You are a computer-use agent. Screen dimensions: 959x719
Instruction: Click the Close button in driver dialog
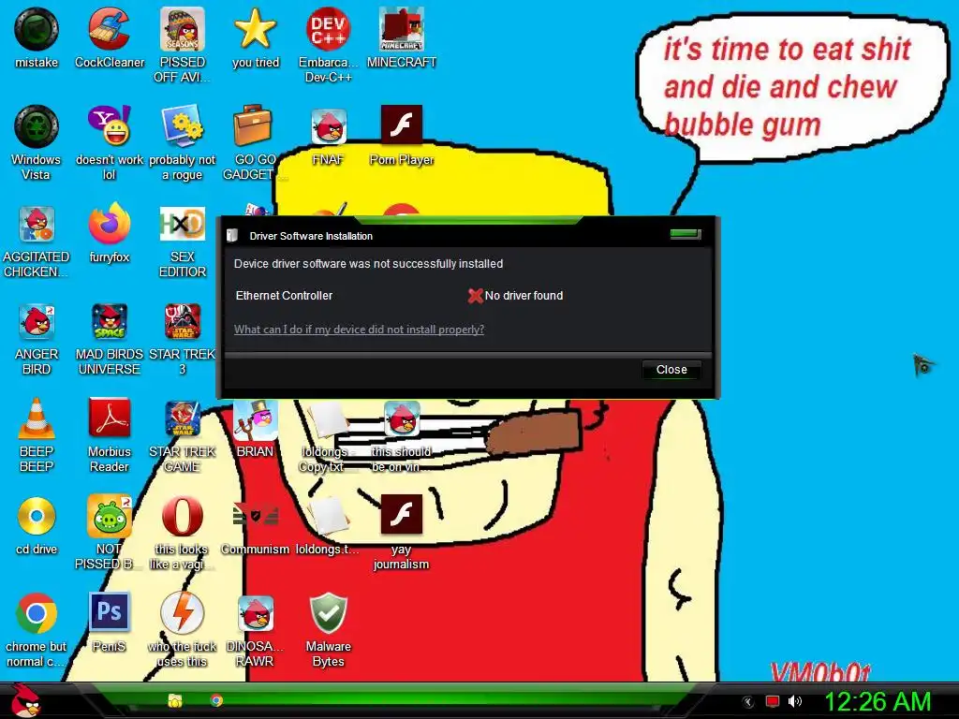click(671, 370)
